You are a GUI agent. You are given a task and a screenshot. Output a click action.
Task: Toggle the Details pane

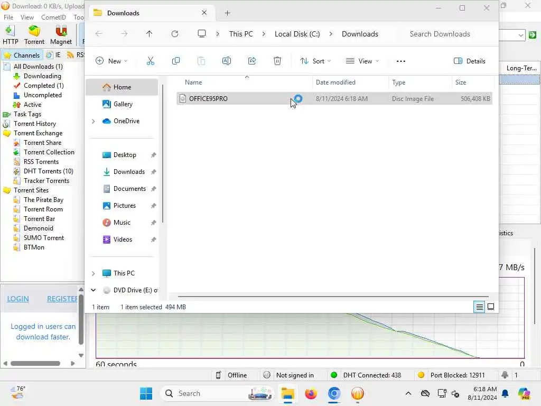click(x=470, y=61)
